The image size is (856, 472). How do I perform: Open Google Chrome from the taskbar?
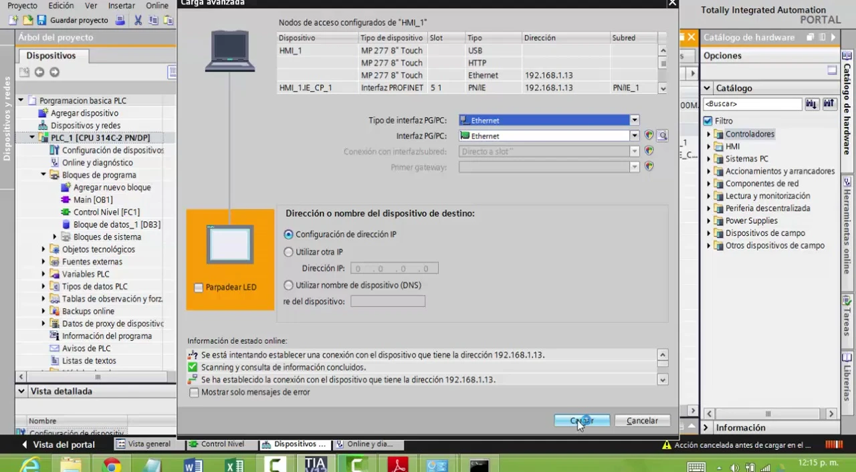(x=112, y=465)
